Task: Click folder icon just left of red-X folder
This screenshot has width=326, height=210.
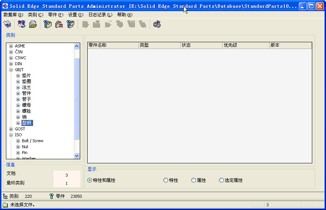Action: point(48,24)
